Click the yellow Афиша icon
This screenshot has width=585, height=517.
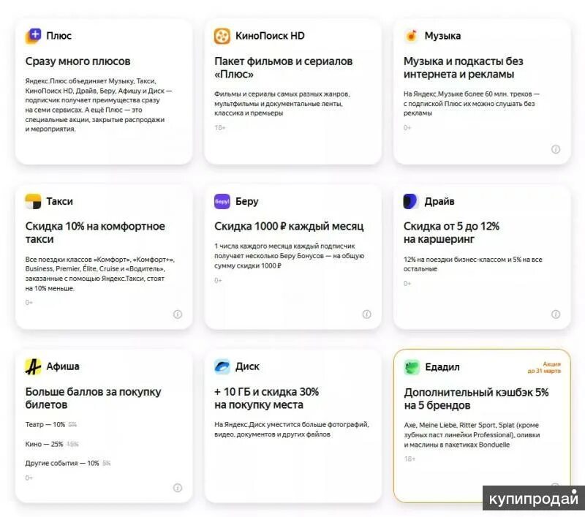point(33,366)
